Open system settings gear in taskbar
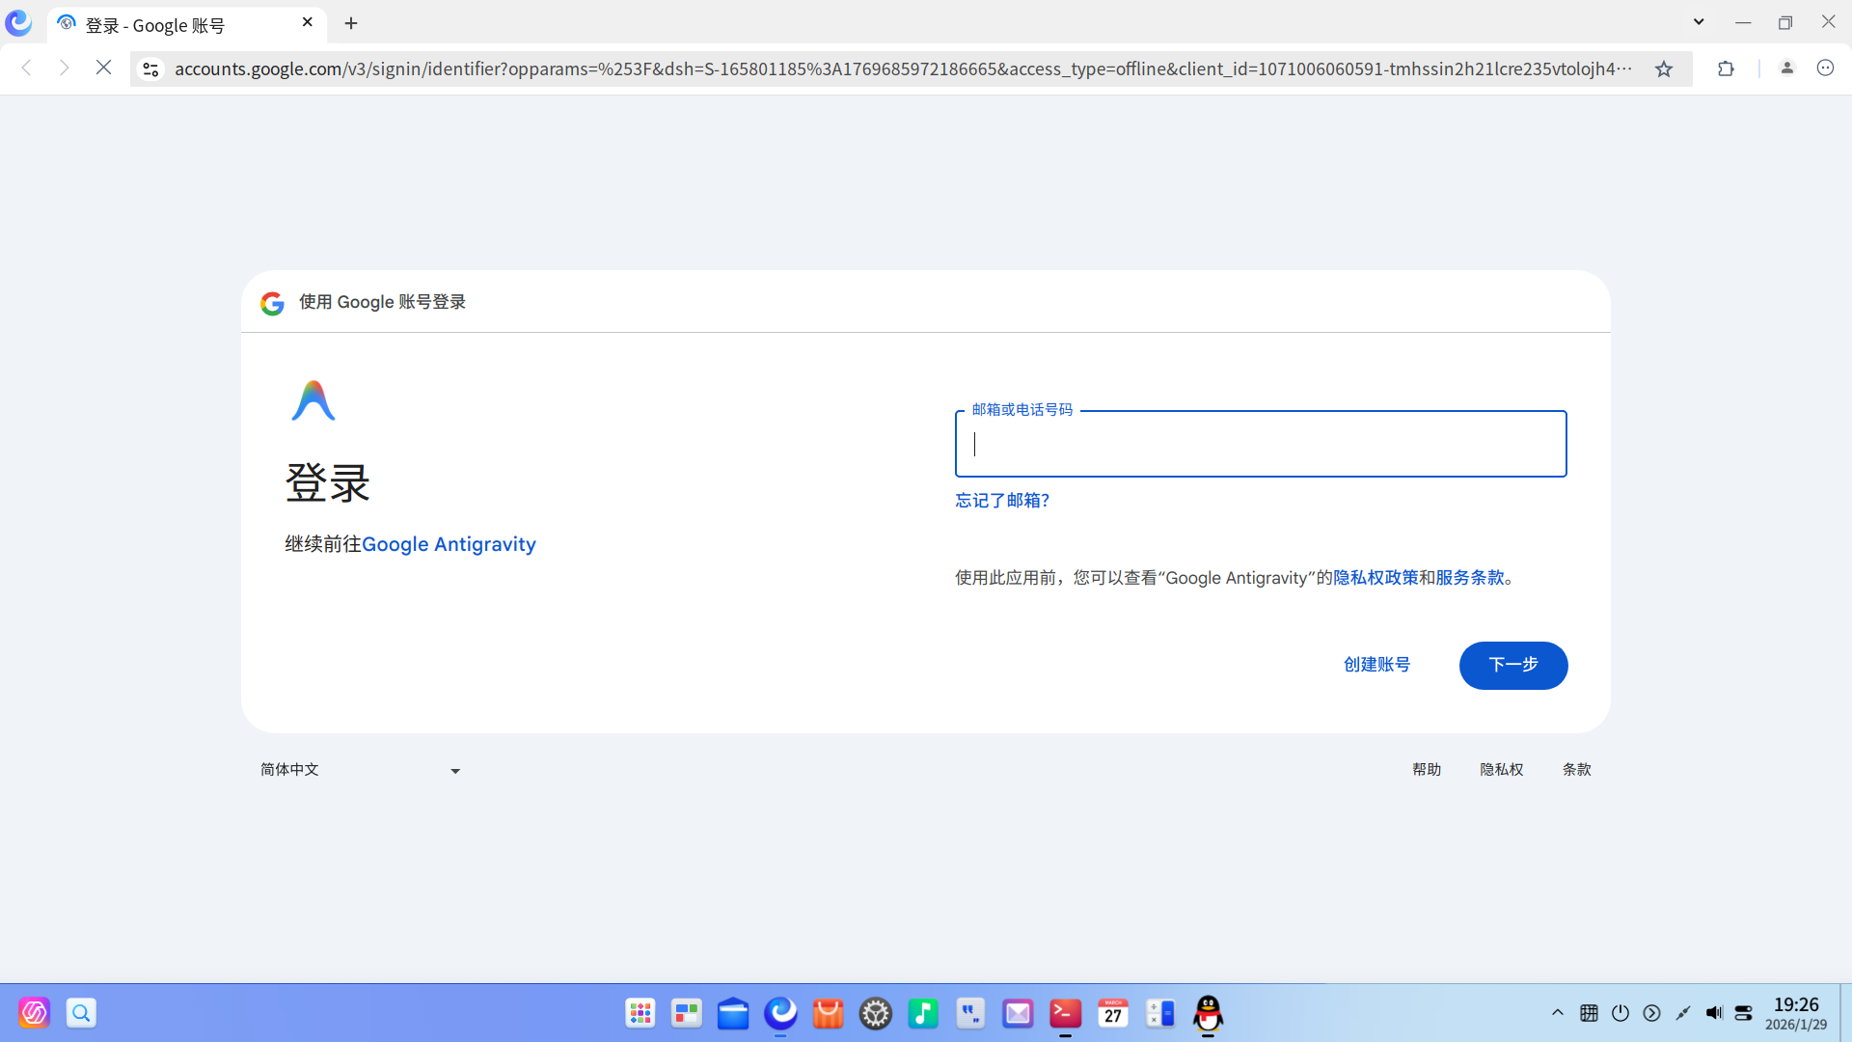1852x1042 pixels. (876, 1013)
